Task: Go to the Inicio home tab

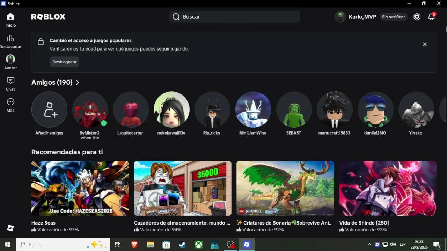Action: click(x=10, y=20)
